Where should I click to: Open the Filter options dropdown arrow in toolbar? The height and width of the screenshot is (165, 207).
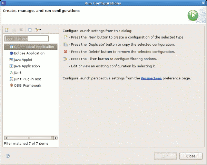[x=40, y=30]
